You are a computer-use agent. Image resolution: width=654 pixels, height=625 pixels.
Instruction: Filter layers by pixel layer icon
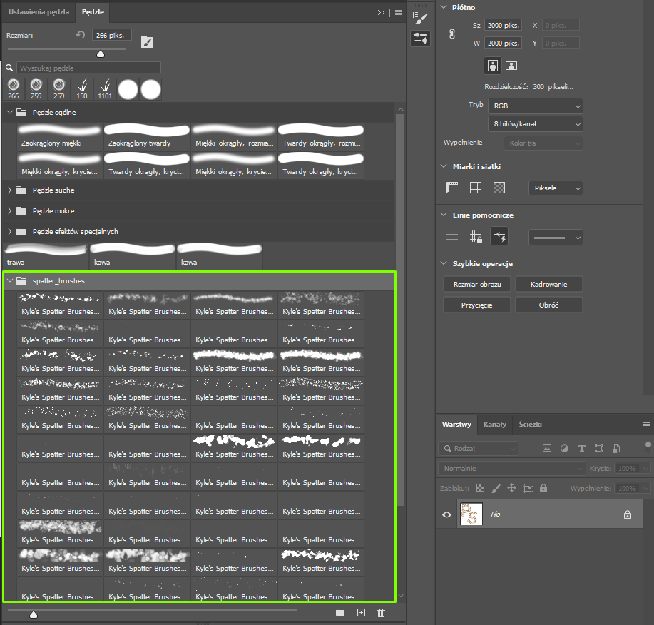tap(547, 449)
